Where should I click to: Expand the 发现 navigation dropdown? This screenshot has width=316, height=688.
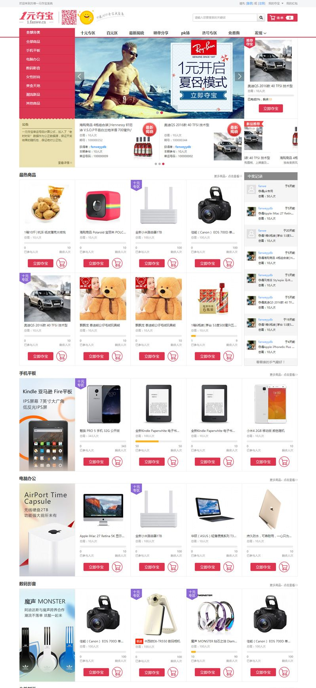(260, 33)
